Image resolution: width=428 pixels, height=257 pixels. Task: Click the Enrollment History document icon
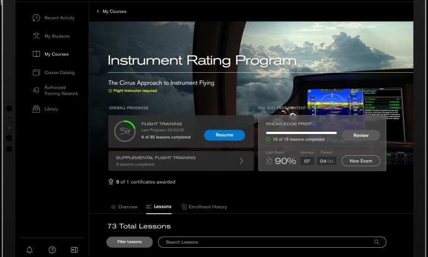[x=184, y=207]
